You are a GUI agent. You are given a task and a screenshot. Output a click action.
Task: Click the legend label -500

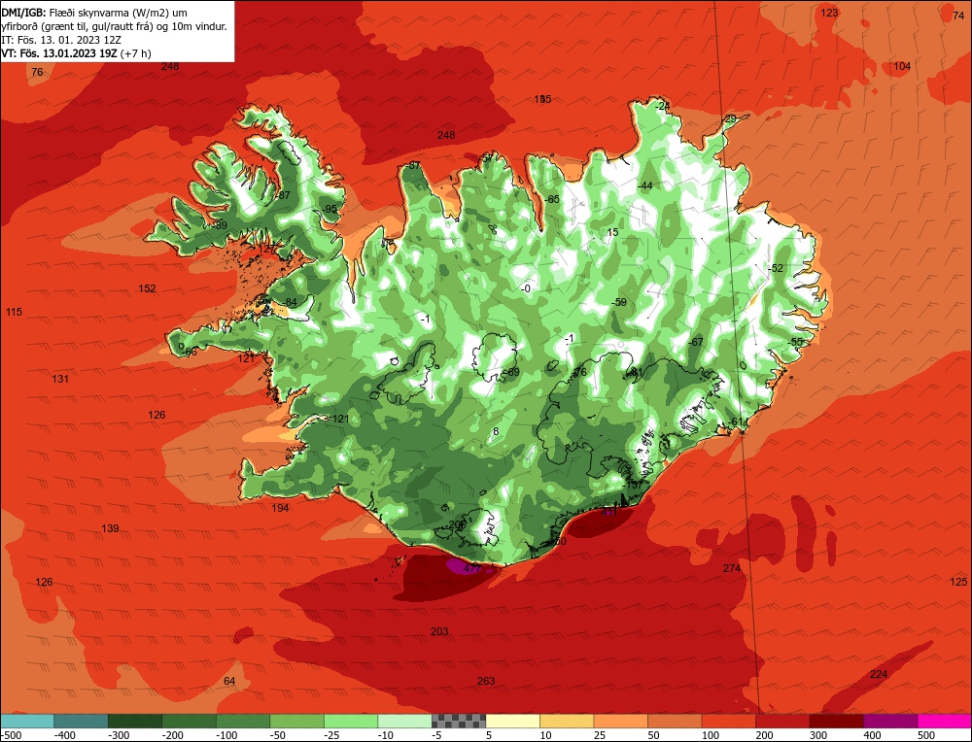coord(12,735)
